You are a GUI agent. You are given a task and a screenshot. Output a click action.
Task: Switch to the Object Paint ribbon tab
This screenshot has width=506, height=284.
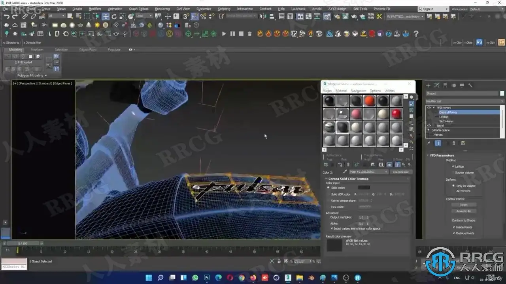pos(88,50)
